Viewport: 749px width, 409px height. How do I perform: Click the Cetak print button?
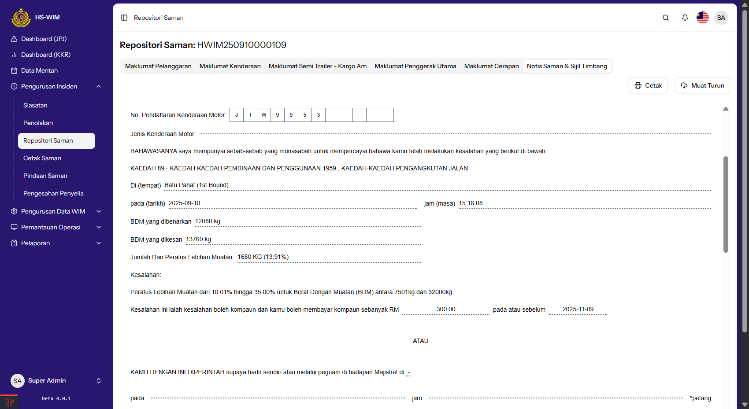[x=648, y=85]
